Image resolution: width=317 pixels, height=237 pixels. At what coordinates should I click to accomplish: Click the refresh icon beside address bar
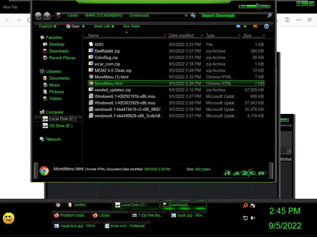(193, 15)
